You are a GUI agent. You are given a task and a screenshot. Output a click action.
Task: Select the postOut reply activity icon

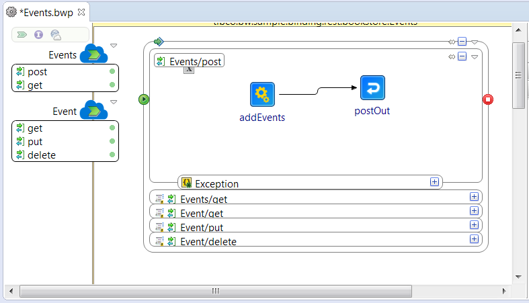(372, 87)
